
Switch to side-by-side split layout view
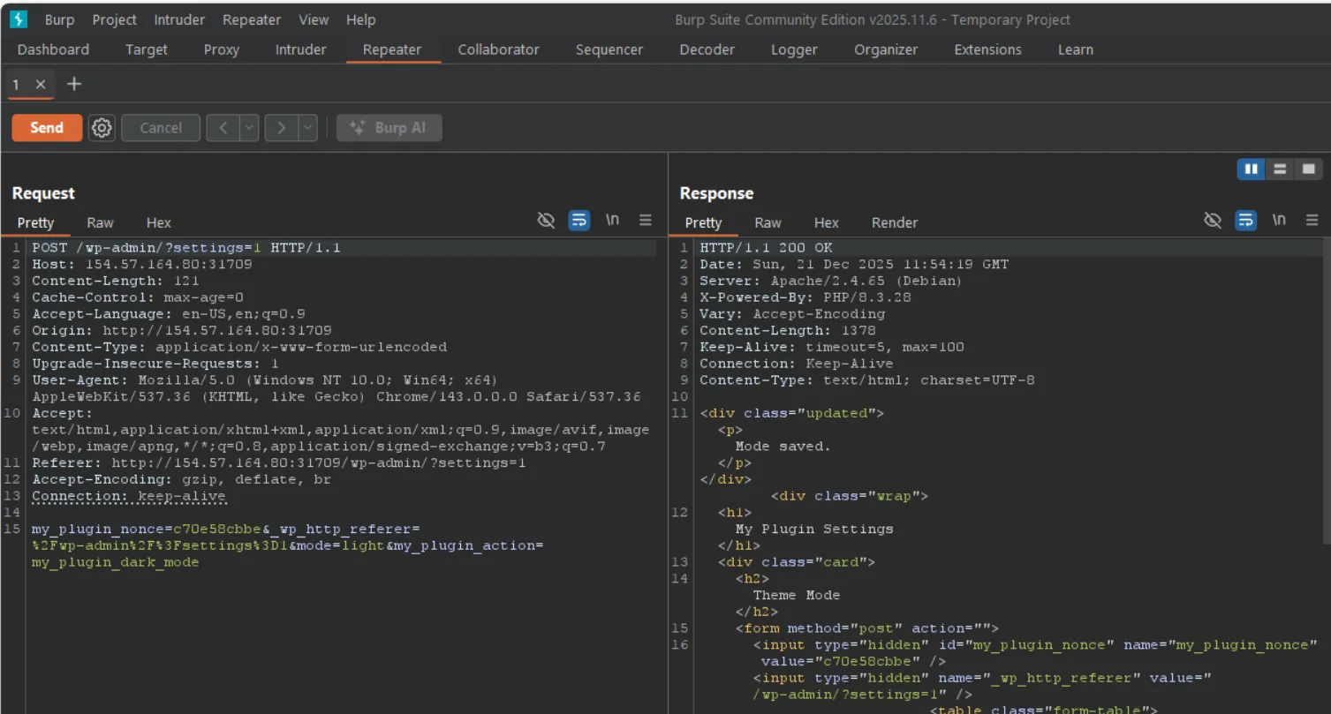coord(1251,169)
